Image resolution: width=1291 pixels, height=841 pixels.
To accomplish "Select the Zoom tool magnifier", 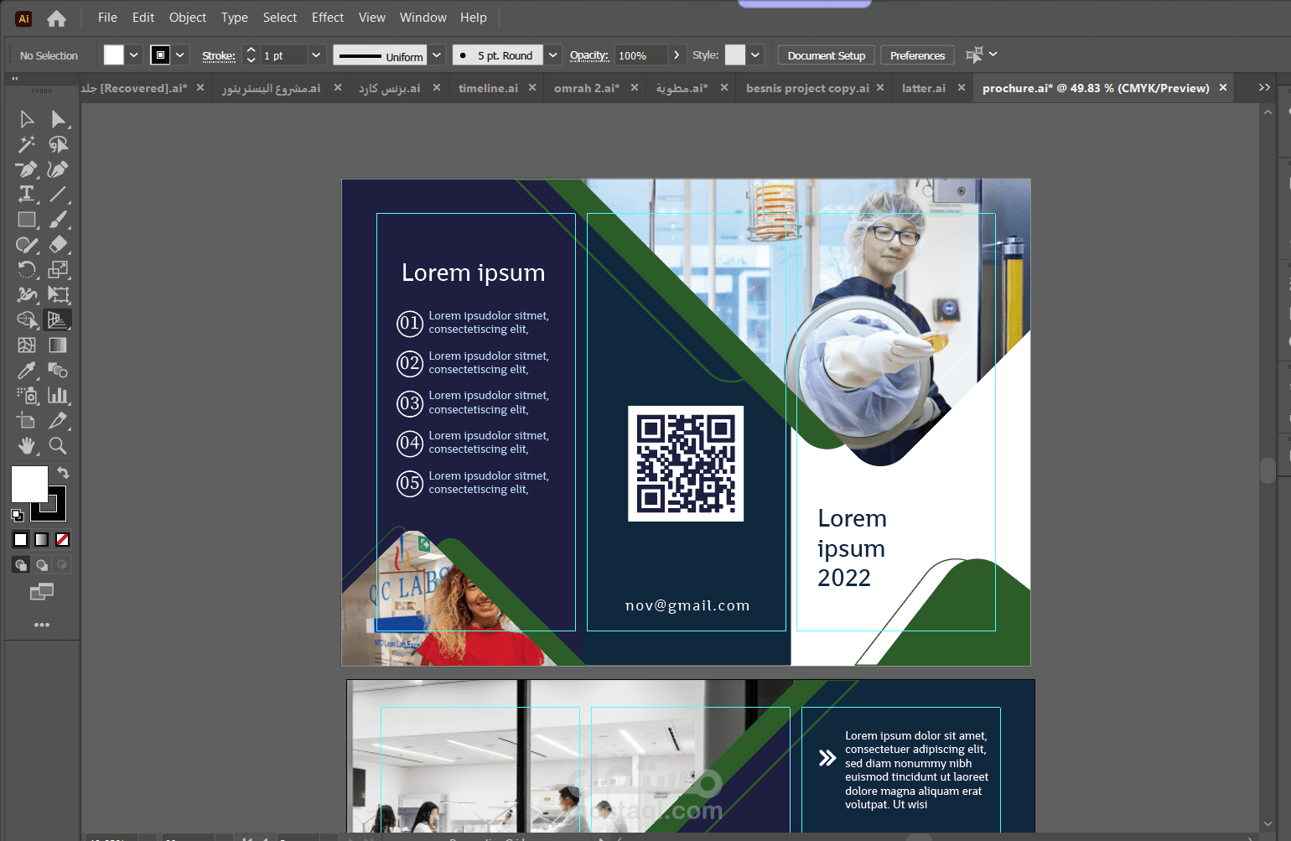I will (x=58, y=446).
